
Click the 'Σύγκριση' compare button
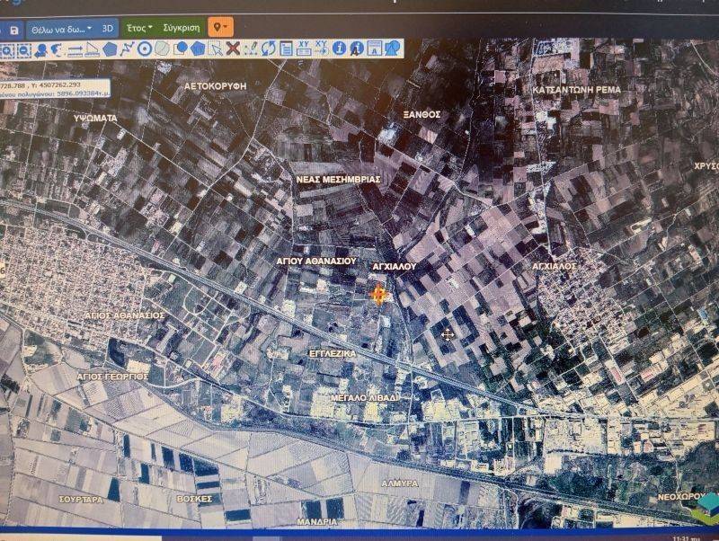point(181,28)
